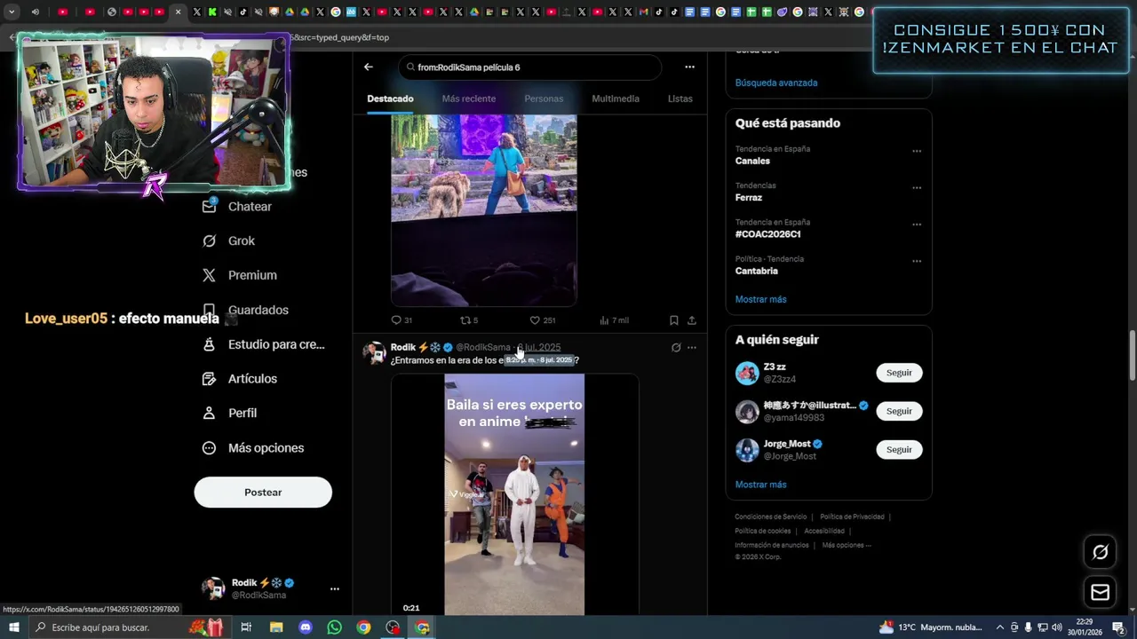Screen dimensions: 1137x639
Task: Open more options beside the search box
Action: [x=689, y=67]
